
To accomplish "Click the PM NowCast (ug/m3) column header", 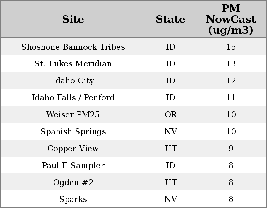I will click(231, 20).
